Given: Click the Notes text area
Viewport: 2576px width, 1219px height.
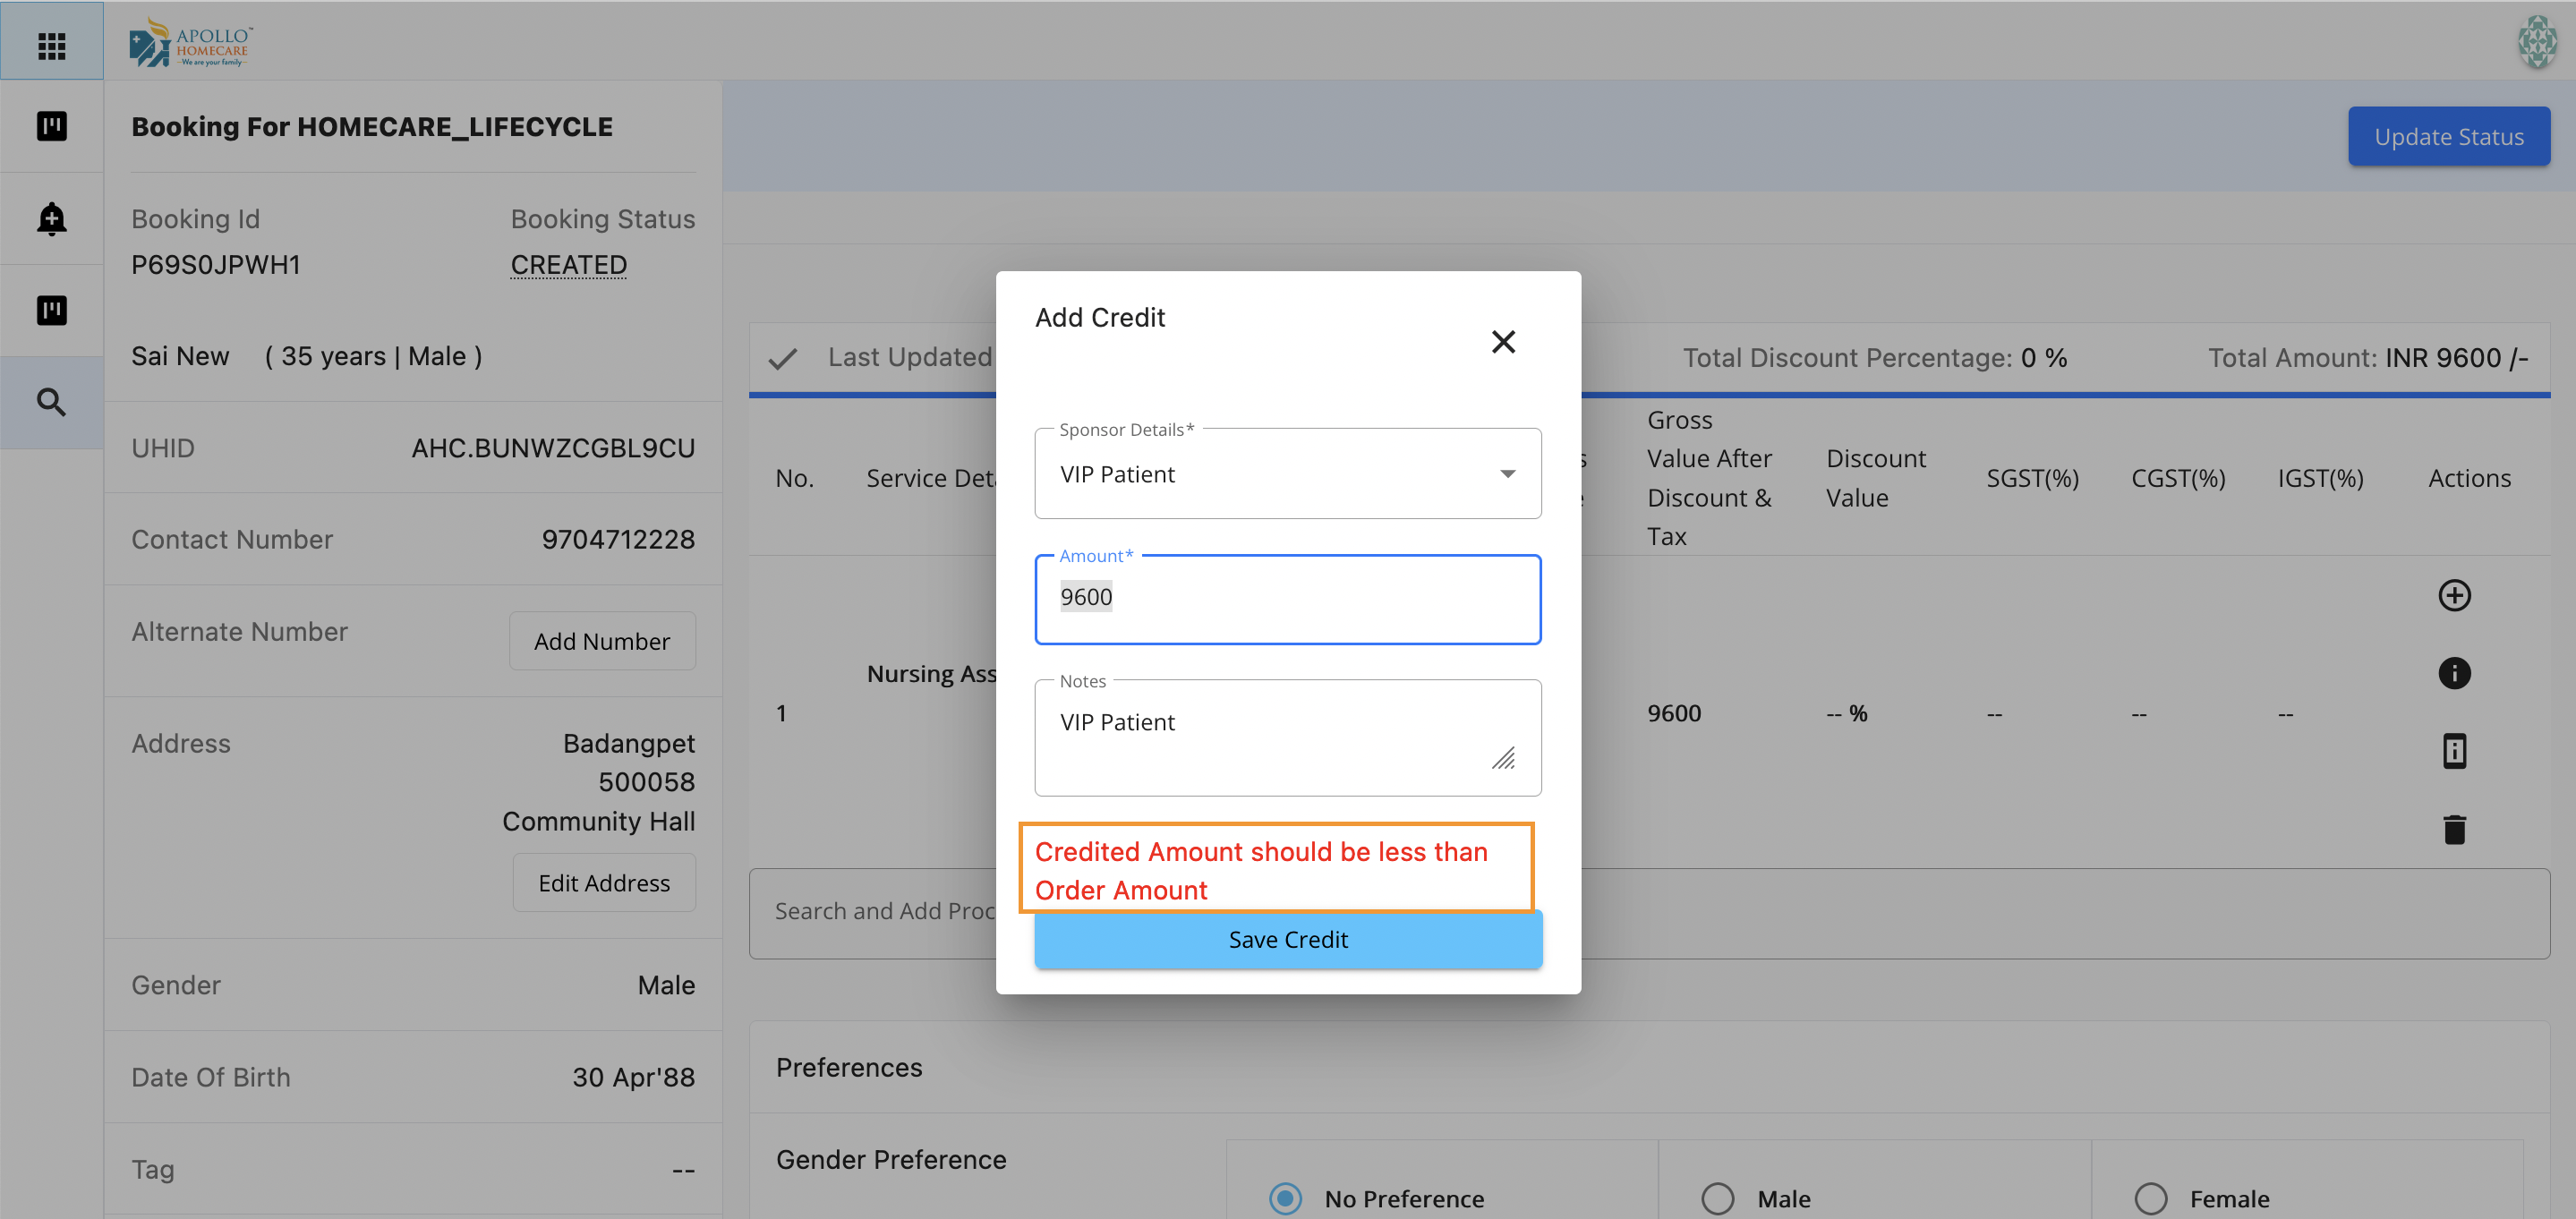Looking at the screenshot, I should (1270, 738).
